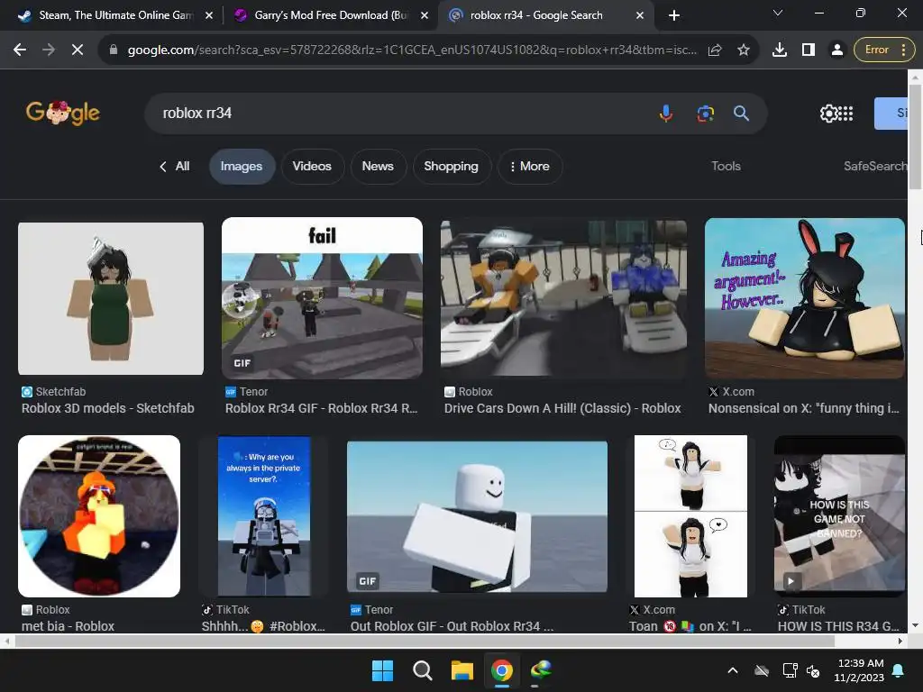Open File Explorer from the taskbar
Screen dimensions: 923x692
point(462,670)
